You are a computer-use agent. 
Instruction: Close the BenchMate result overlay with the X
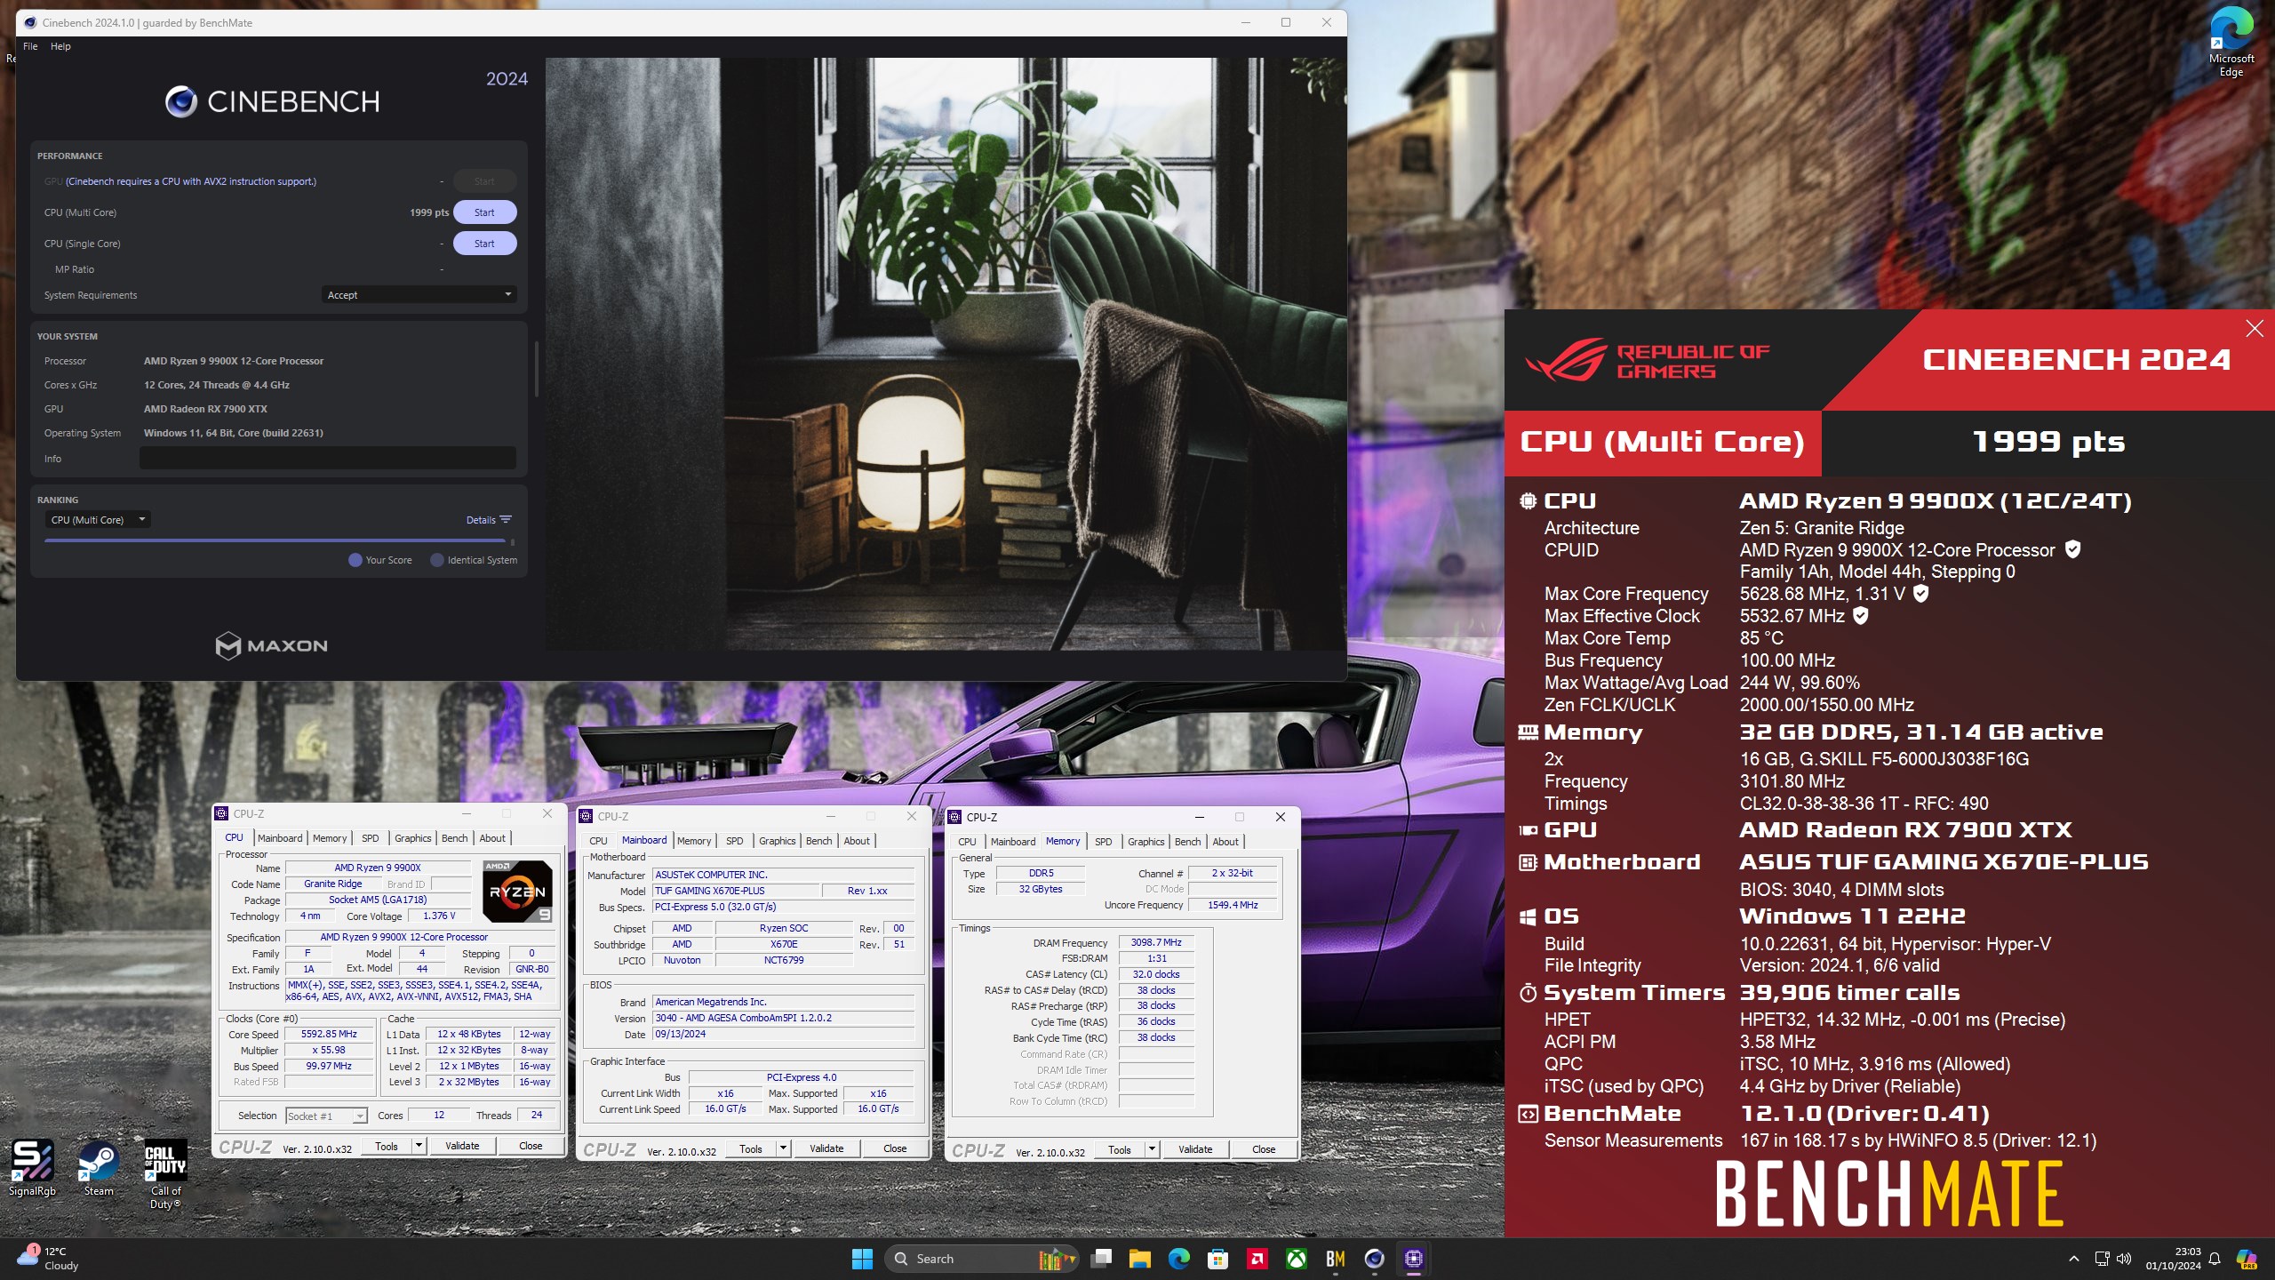pyautogui.click(x=2255, y=329)
